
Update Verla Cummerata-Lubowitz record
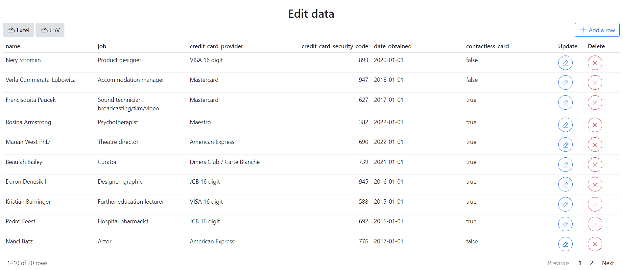click(565, 82)
